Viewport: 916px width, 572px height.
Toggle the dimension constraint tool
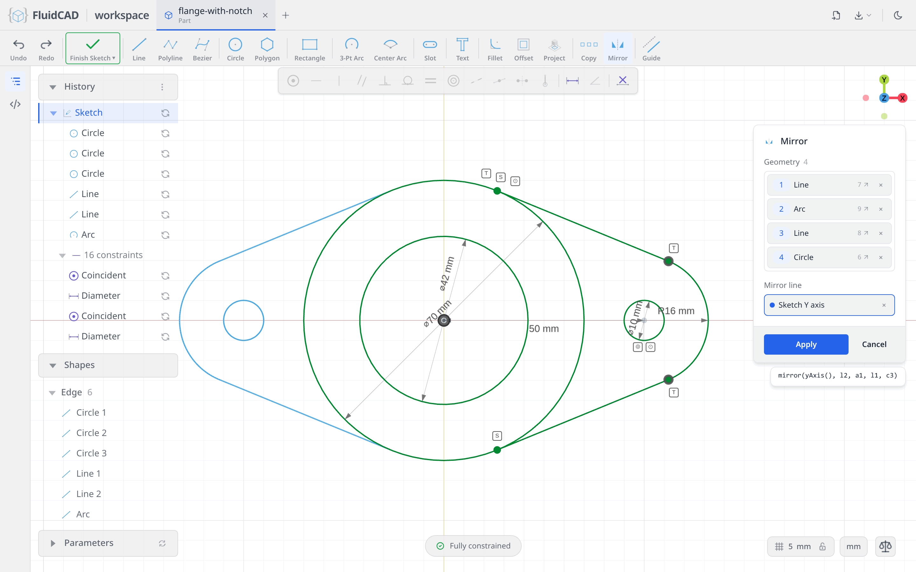click(572, 81)
